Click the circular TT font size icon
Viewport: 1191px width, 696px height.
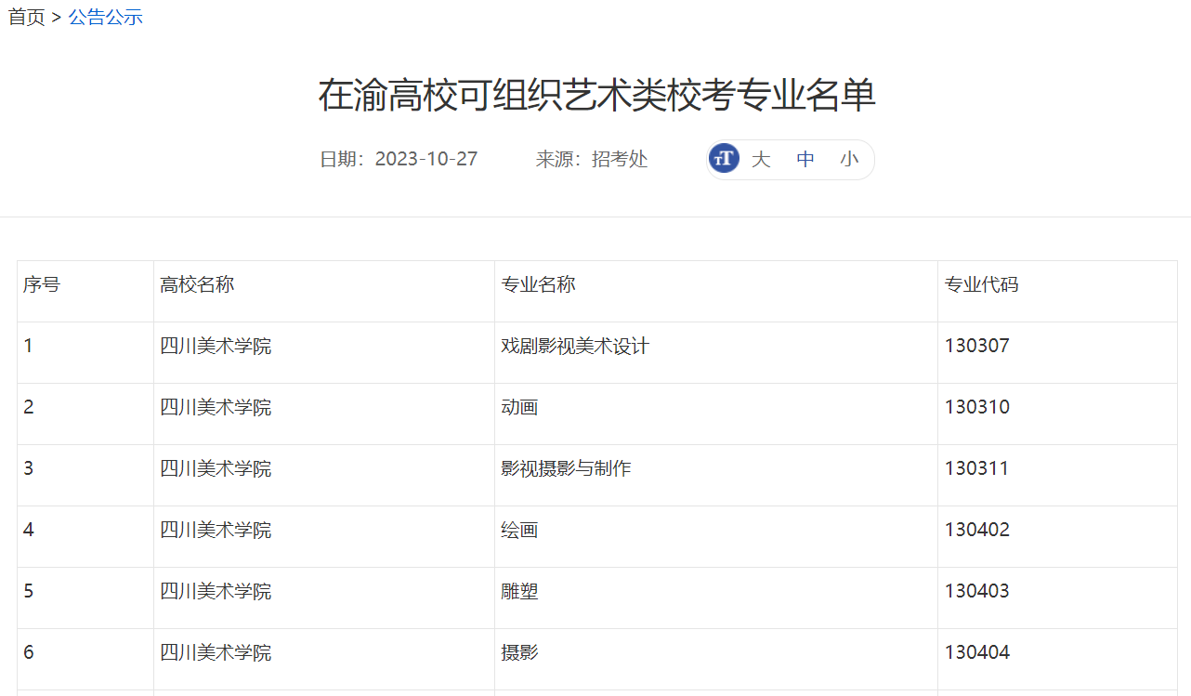coord(724,158)
